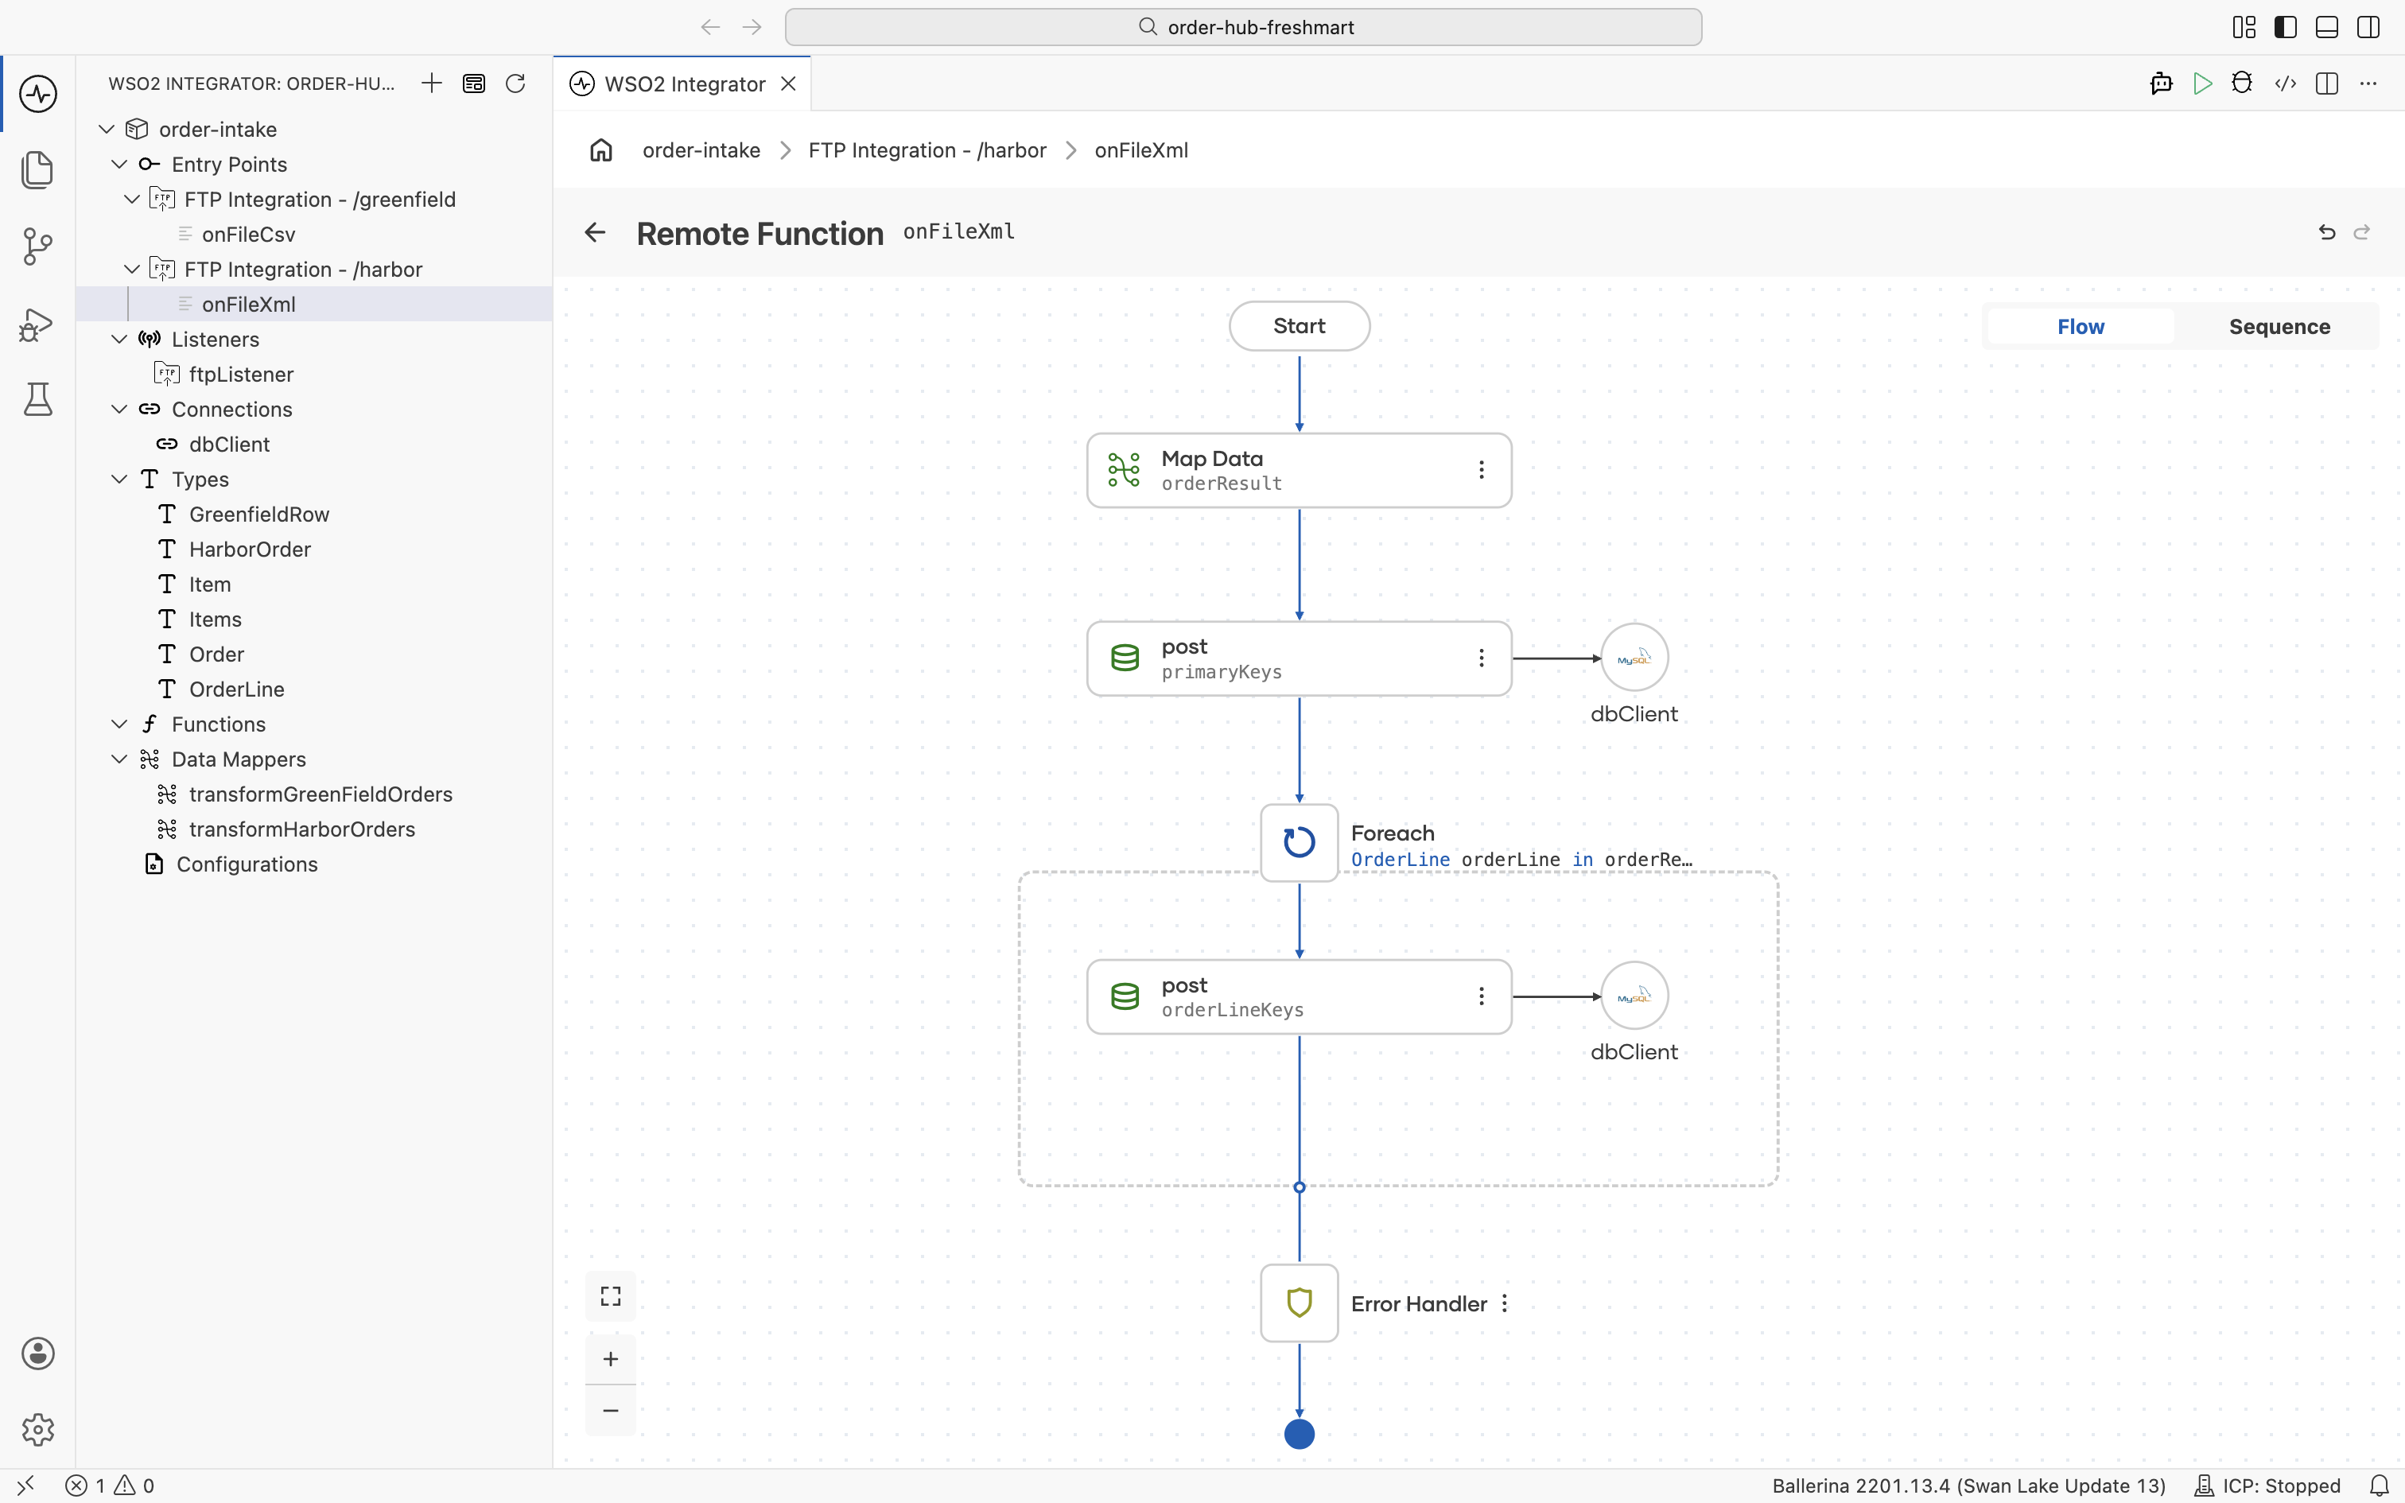Collapse the Listeners section
This screenshot has width=2405, height=1503.
[x=119, y=339]
